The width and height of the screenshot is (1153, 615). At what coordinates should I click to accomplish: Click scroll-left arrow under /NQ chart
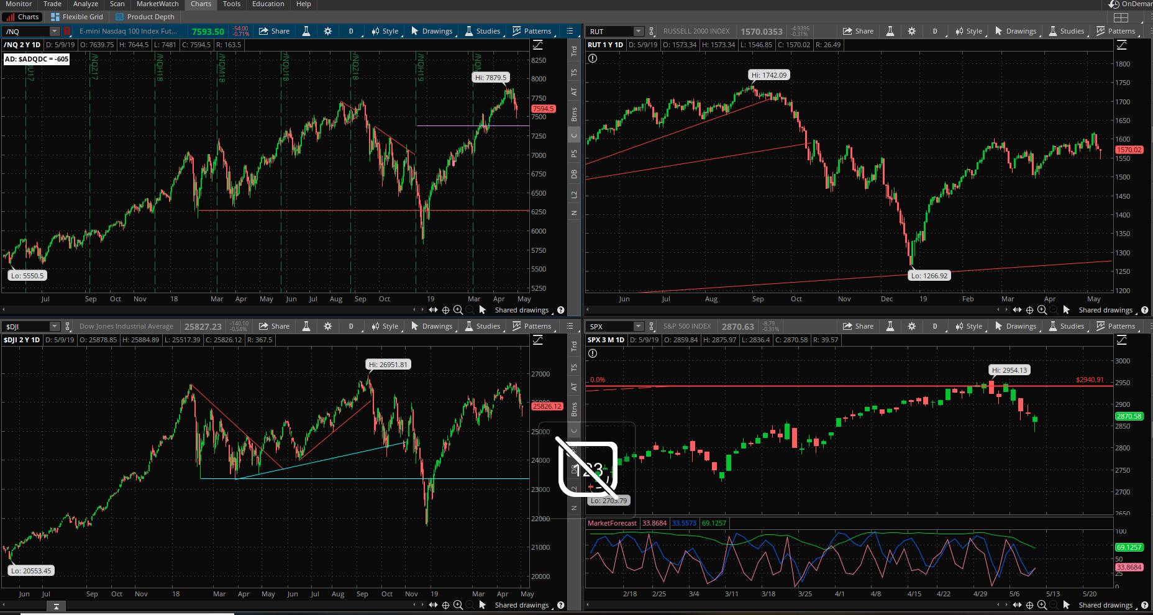click(x=415, y=309)
